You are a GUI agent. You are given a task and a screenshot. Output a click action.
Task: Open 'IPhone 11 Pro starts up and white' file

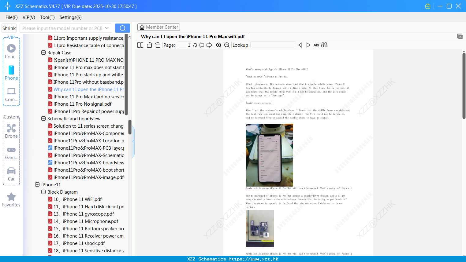(x=85, y=75)
